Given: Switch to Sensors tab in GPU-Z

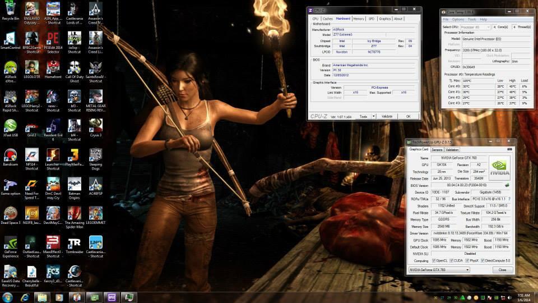Looking at the screenshot, I should pos(437,150).
